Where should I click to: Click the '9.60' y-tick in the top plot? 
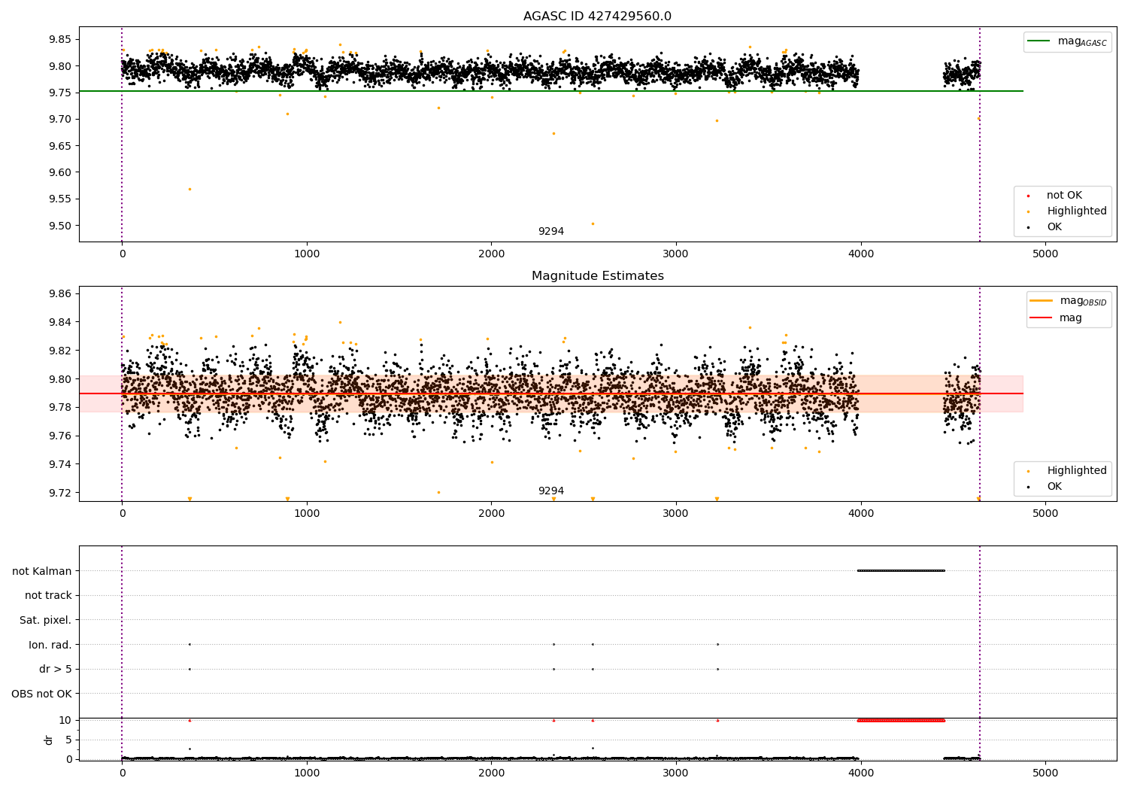[59, 173]
